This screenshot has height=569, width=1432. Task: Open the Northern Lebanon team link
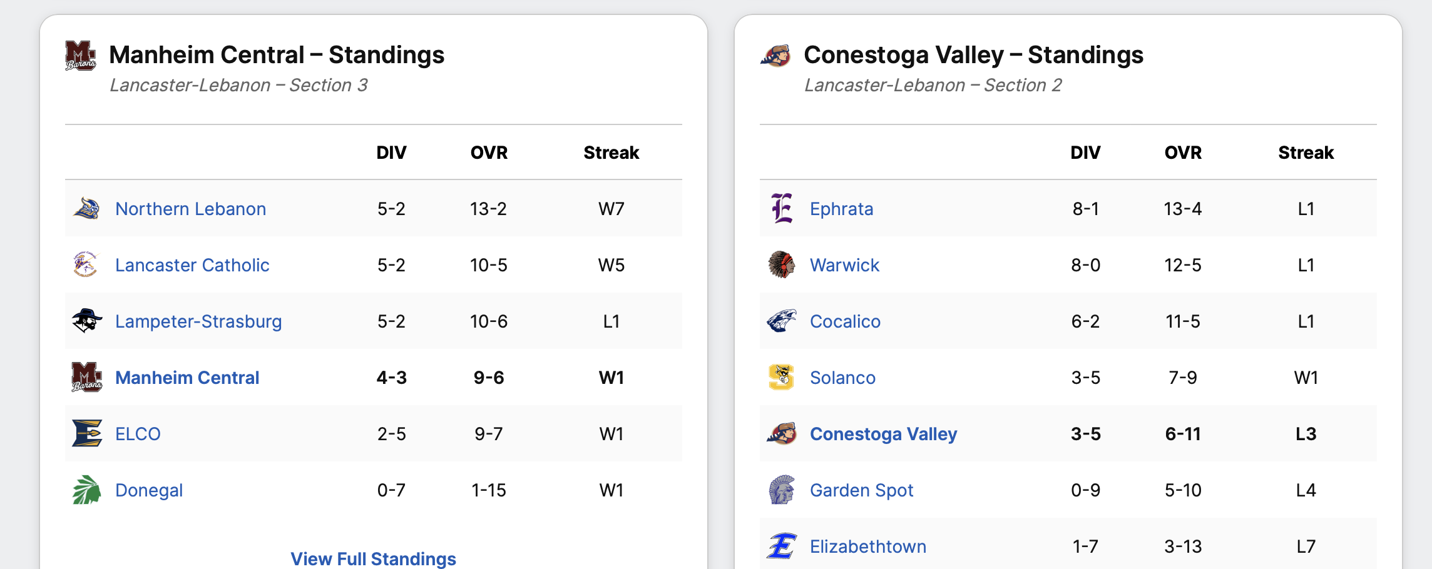pyautogui.click(x=190, y=209)
